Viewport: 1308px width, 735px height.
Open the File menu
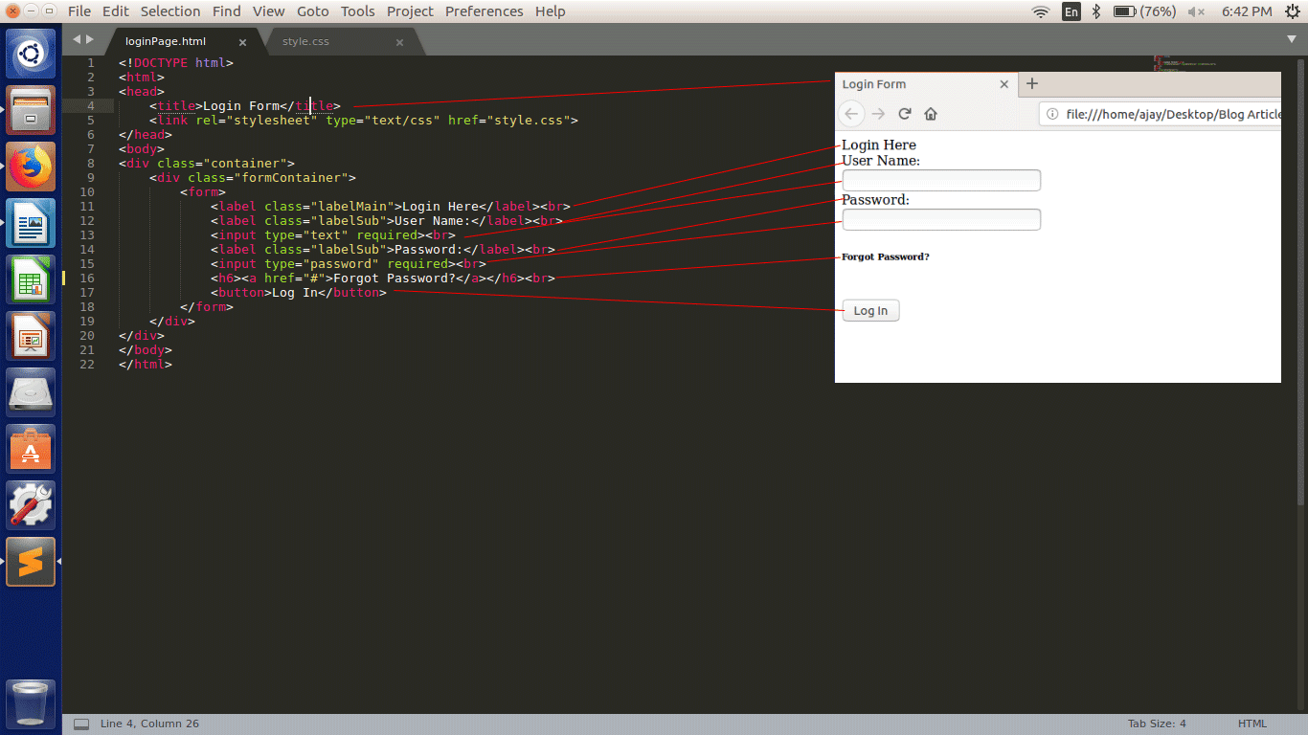[x=79, y=11]
